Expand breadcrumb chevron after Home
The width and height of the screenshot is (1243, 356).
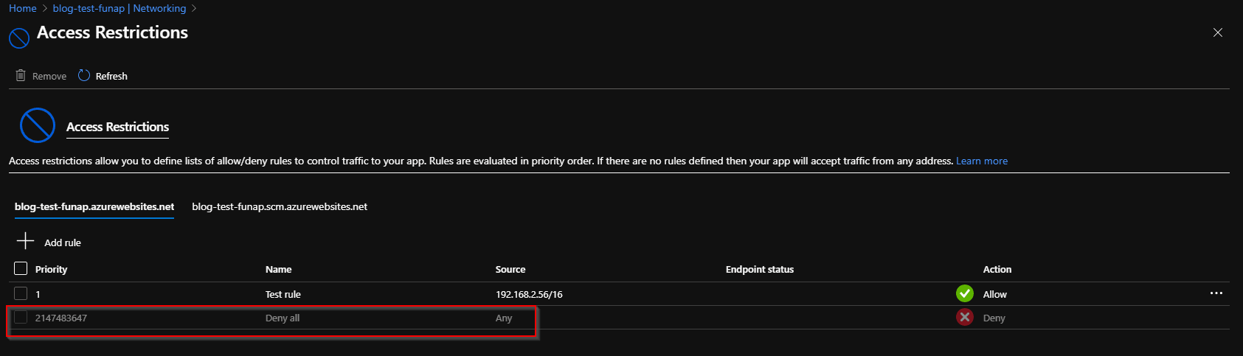point(45,9)
